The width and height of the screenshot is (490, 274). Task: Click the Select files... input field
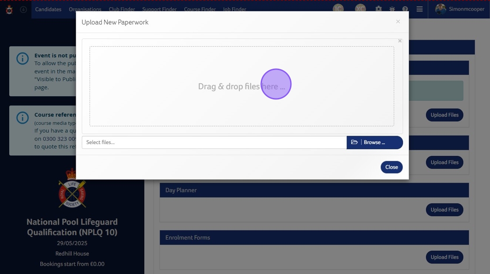tap(214, 142)
